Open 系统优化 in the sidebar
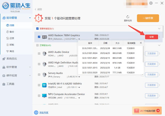The width and height of the screenshot is (165, 116). (12, 59)
